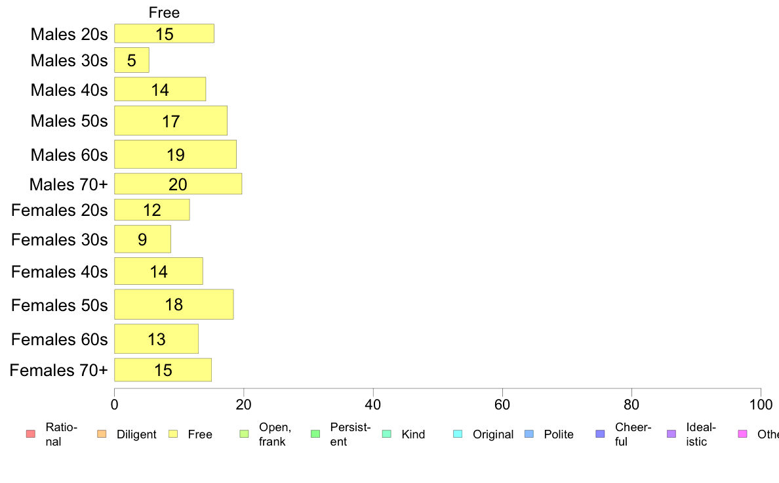Image resolution: width=779 pixels, height=483 pixels.
Task: Click the red Rational legend swatch
Action: [x=30, y=434]
